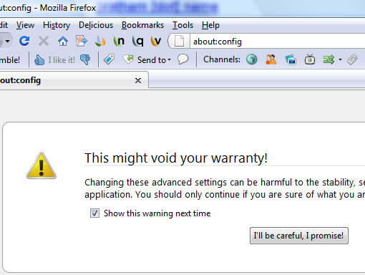
Task: Open the orange 'v' bookmark icon
Action: click(156, 41)
